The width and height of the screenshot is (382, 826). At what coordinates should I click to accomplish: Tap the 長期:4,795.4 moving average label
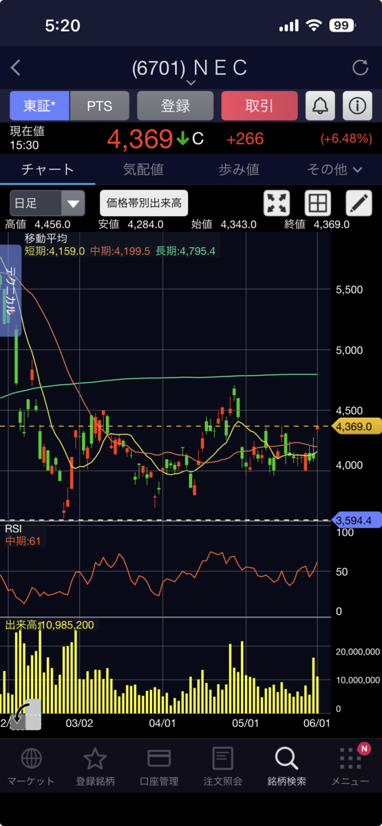(184, 251)
